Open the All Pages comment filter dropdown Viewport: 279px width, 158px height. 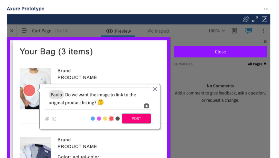[257, 64]
